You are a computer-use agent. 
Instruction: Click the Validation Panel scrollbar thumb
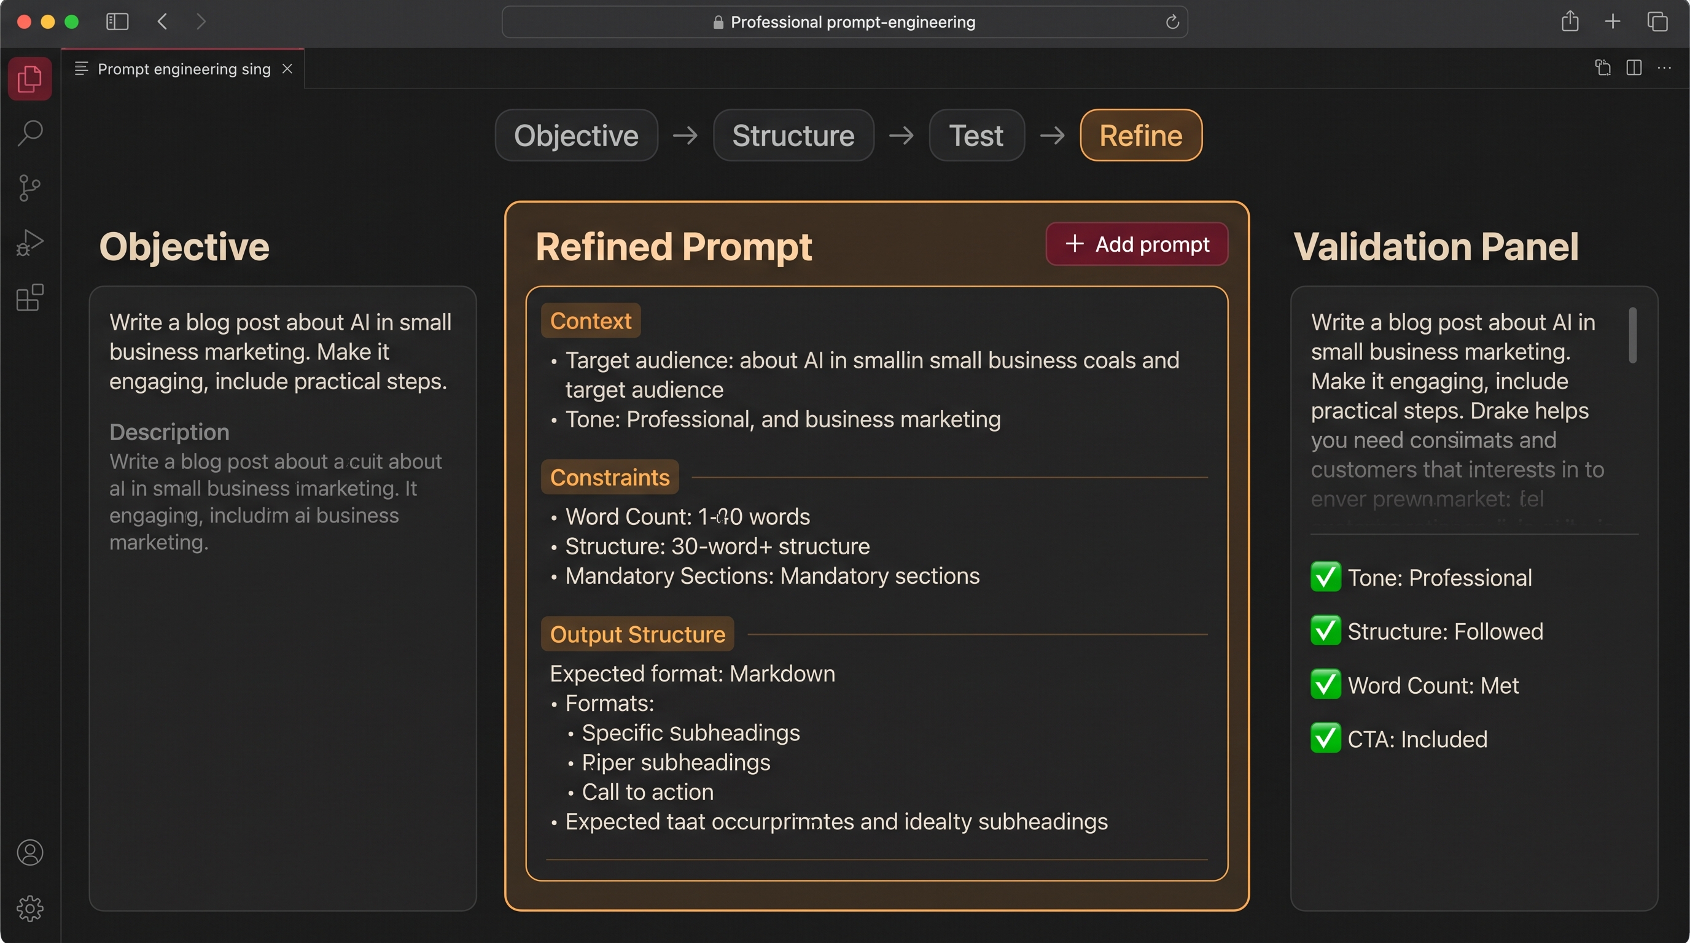[1632, 335]
